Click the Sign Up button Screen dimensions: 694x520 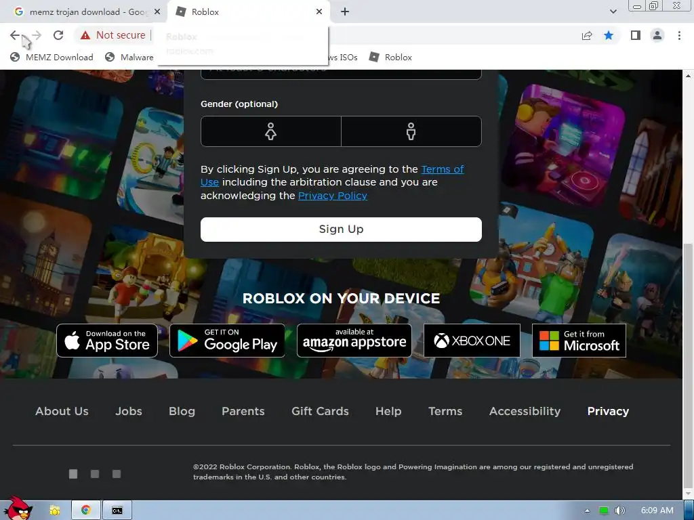click(341, 229)
